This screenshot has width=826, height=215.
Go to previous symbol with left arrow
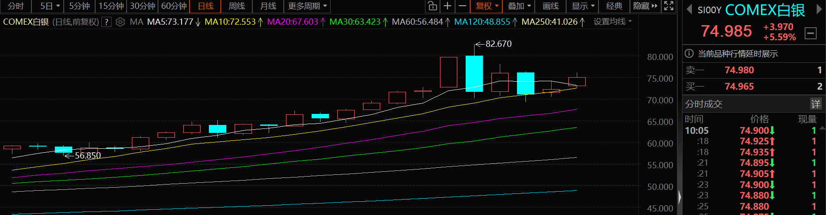(689, 10)
